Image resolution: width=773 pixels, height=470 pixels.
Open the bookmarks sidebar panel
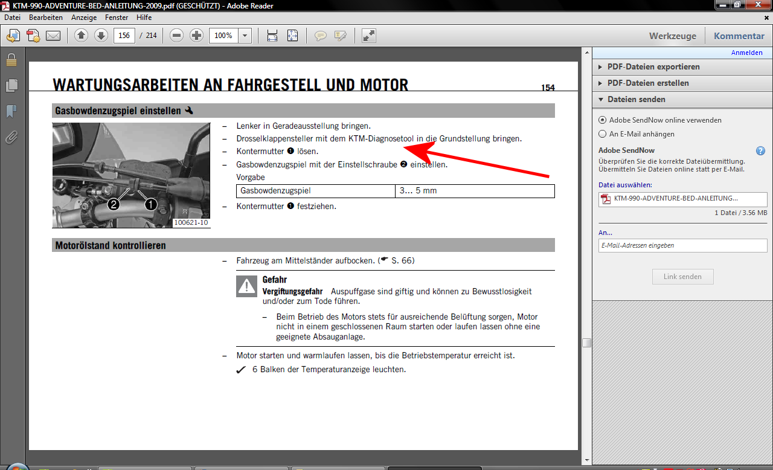coord(11,112)
